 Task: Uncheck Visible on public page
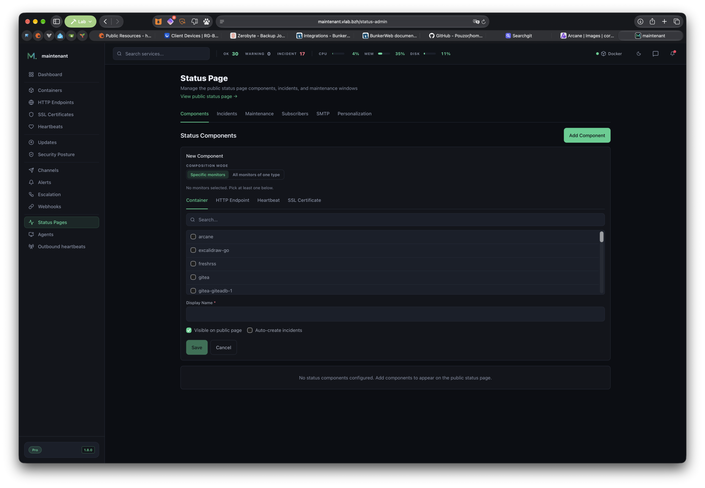pos(189,330)
